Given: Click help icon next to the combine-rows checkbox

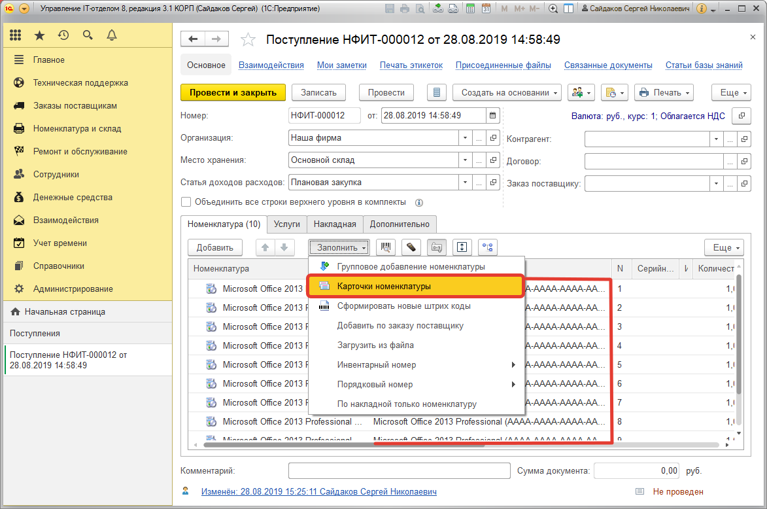Looking at the screenshot, I should (x=419, y=203).
